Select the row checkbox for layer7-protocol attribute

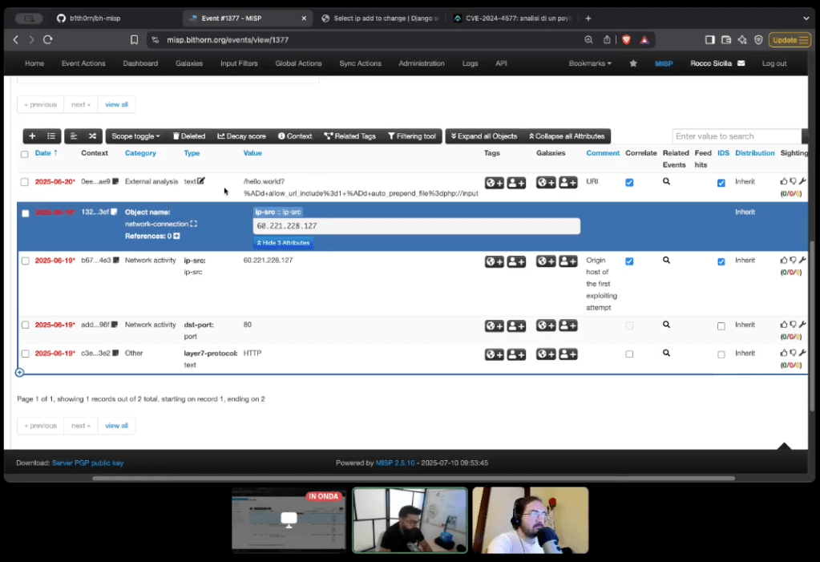[x=25, y=354]
